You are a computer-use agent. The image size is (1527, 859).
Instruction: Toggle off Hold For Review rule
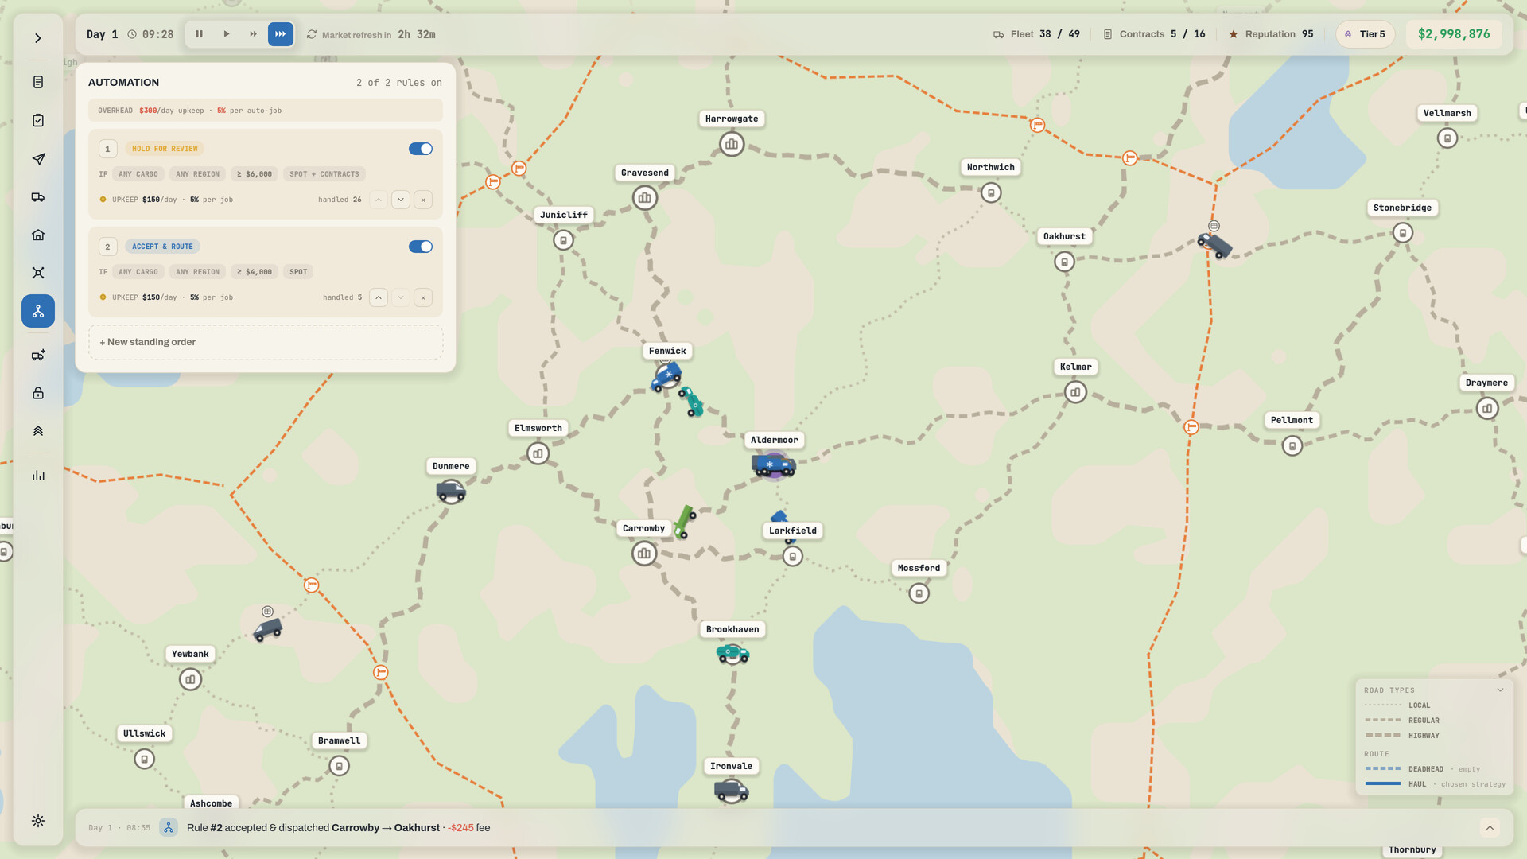click(421, 149)
